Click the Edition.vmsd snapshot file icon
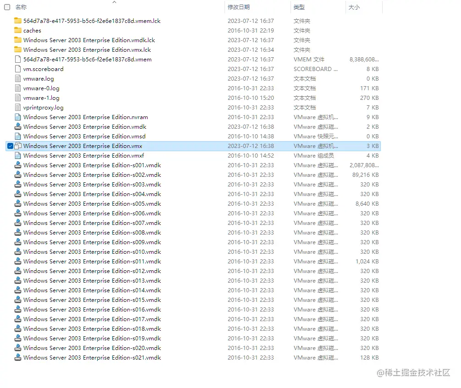Image resolution: width=461 pixels, height=388 pixels. coord(18,136)
